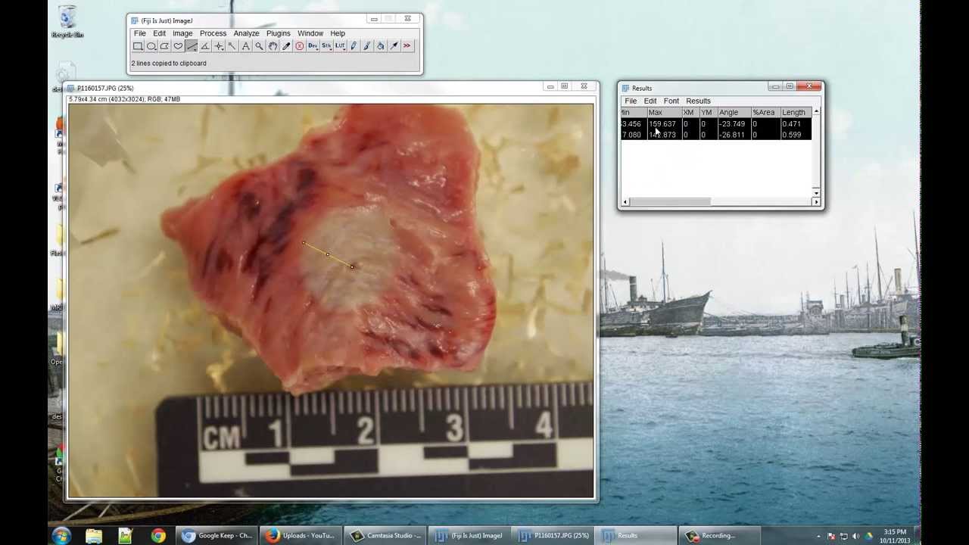Viewport: 969px width, 545px height.
Task: Open the Recycle Bin desktop icon
Action: [67, 21]
